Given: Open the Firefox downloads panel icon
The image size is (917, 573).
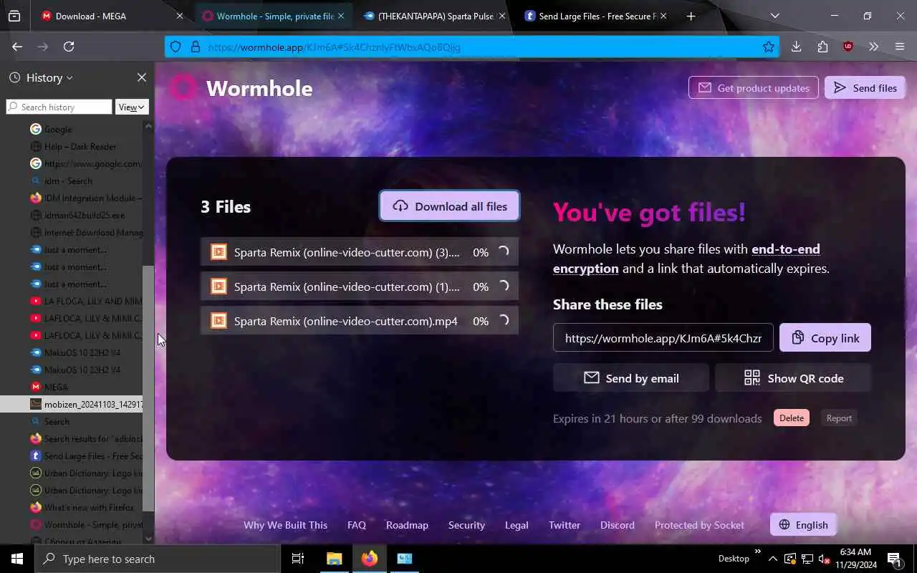Looking at the screenshot, I should pos(796,47).
